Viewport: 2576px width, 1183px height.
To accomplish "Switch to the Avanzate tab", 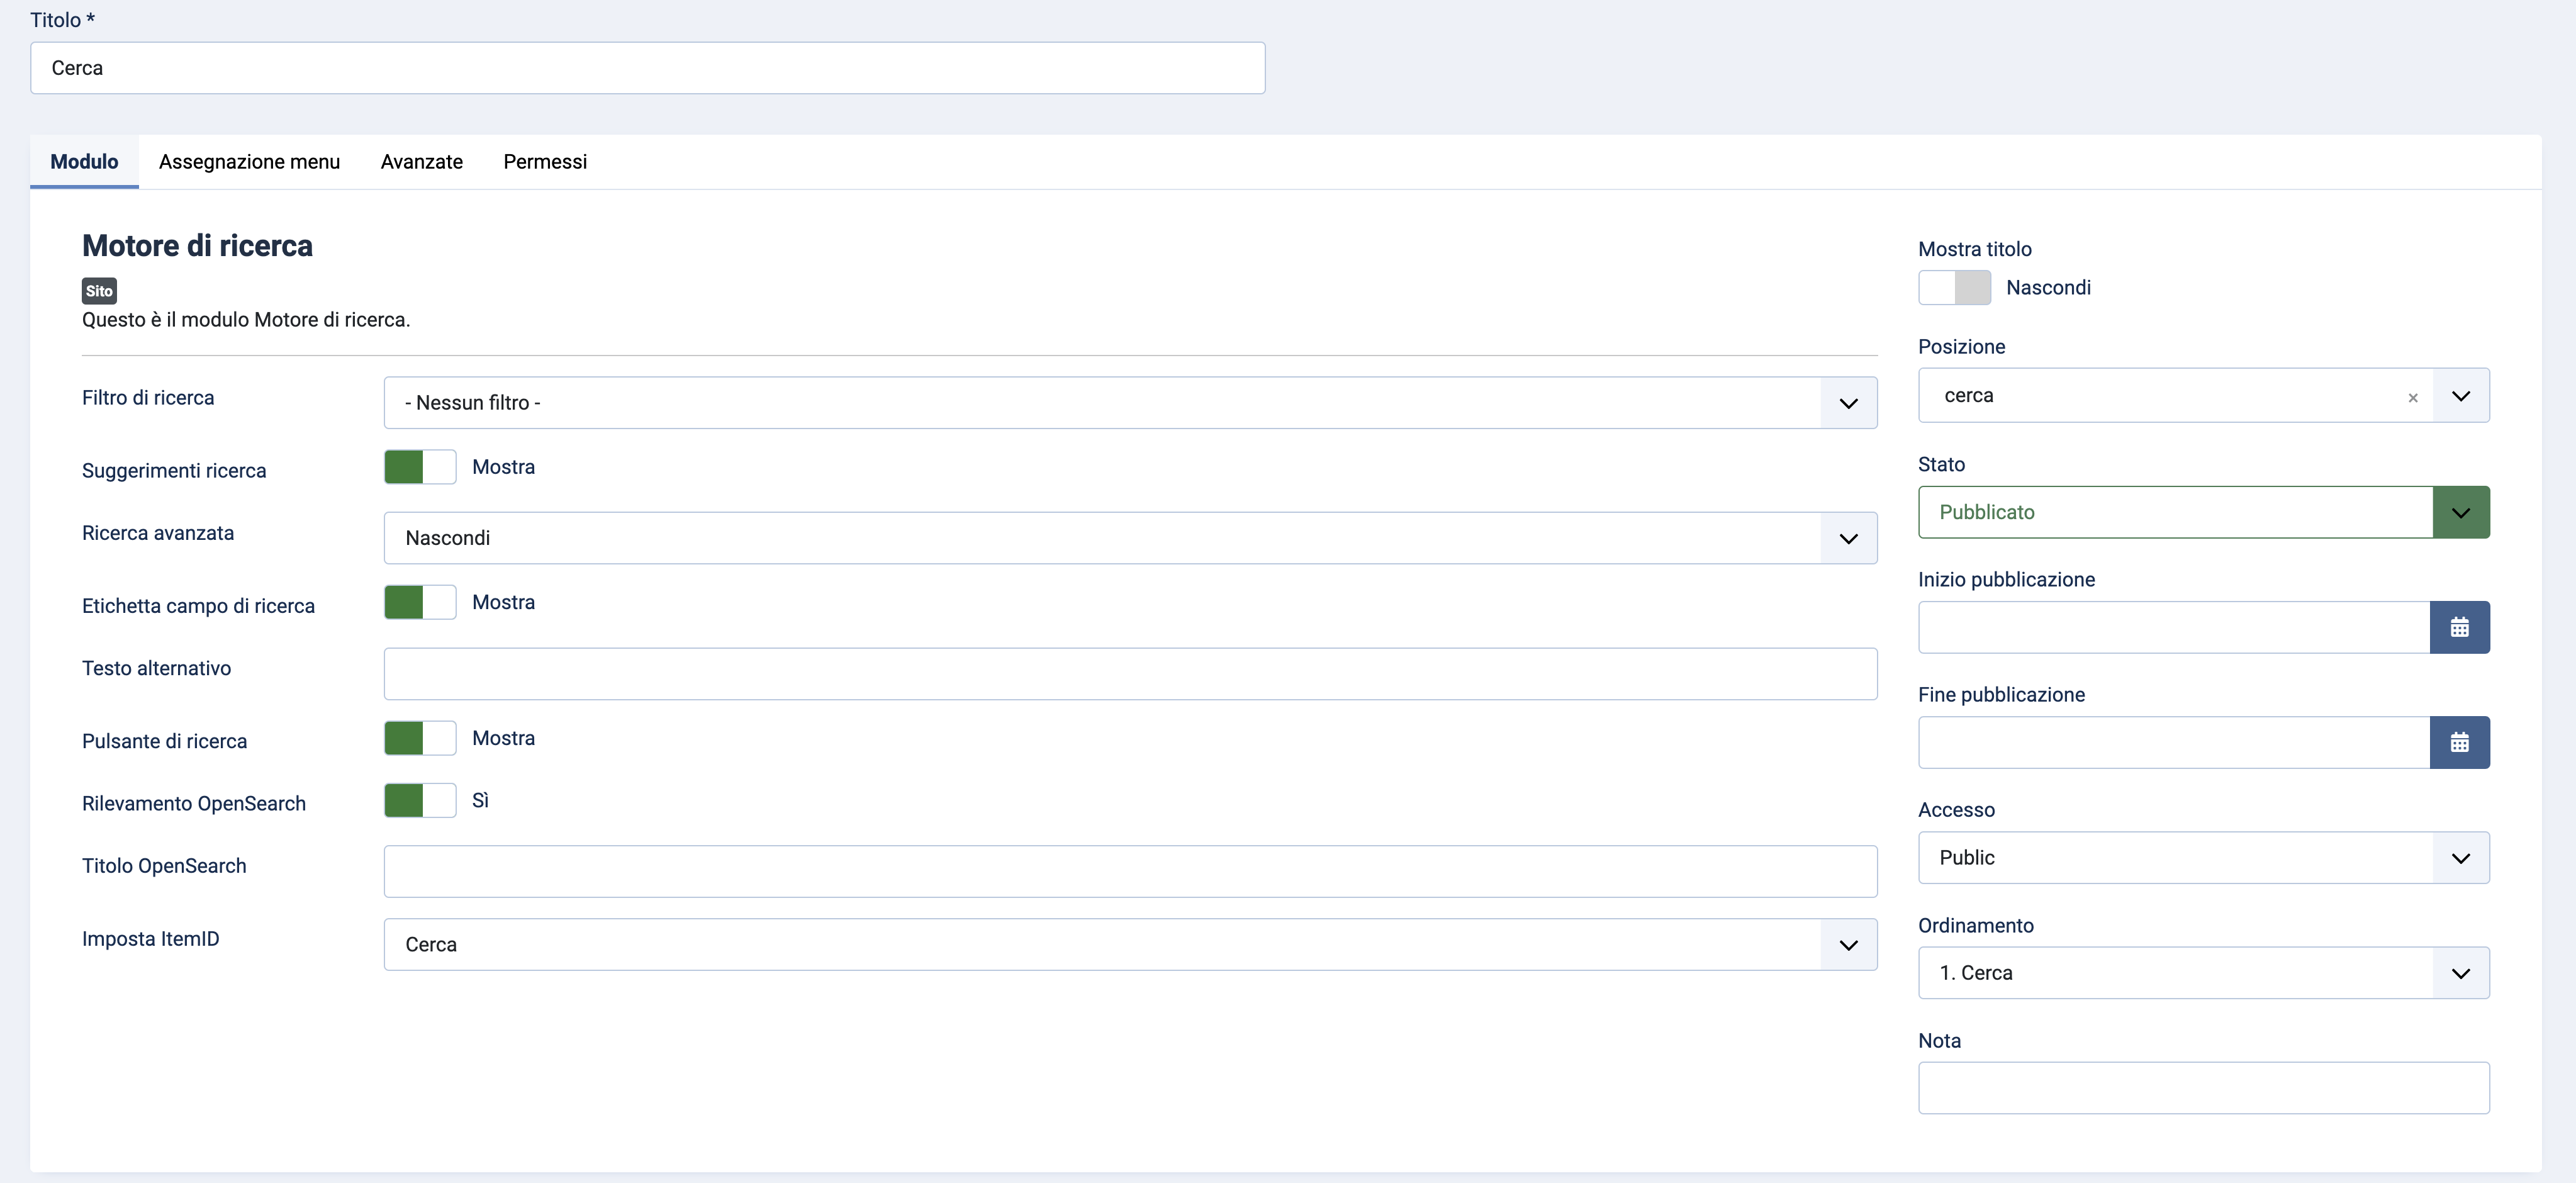I will tap(422, 161).
